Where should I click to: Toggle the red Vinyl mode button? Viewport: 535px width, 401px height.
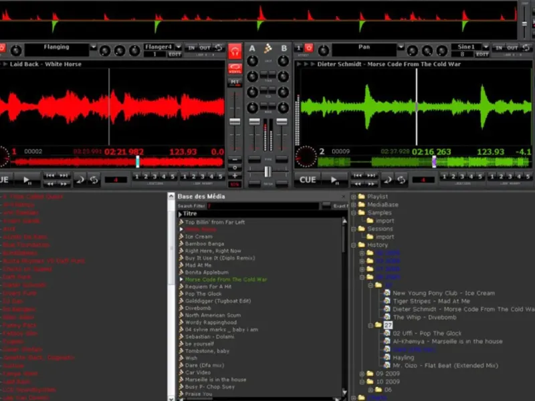tap(235, 68)
